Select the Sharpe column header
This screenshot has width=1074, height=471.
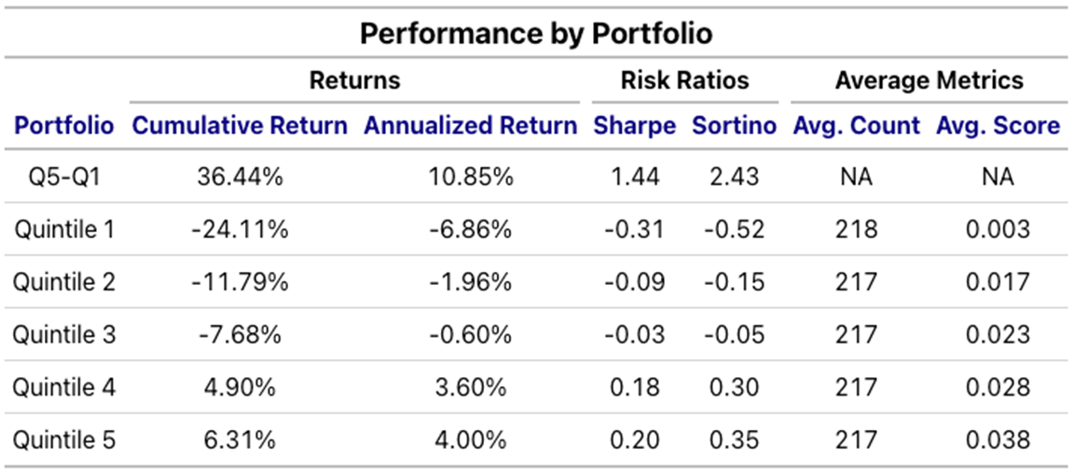click(x=634, y=126)
